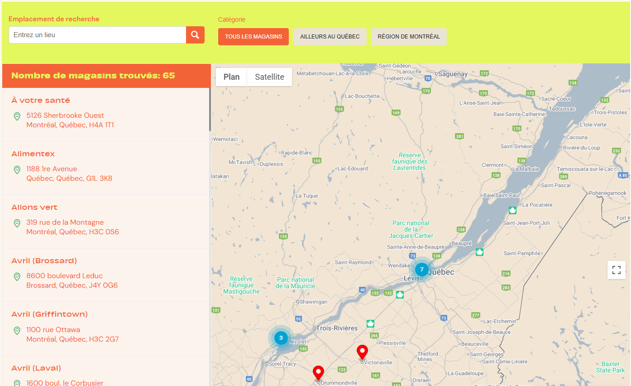Click the Baxter State Park label
Viewport: 631px width, 386px height.
[x=611, y=367]
